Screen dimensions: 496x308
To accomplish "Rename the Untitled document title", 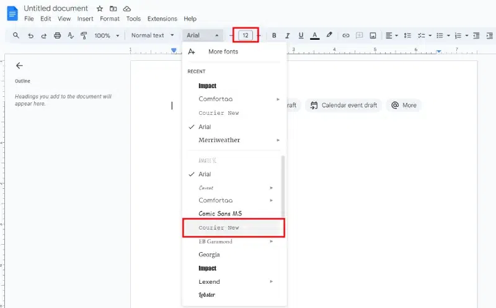I will (56, 8).
